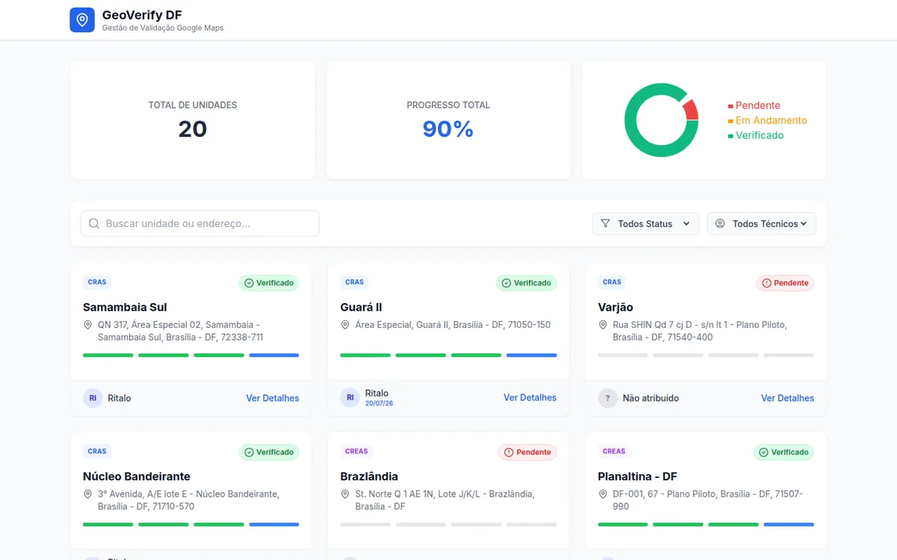Click the GeoVerify DF title
Image resolution: width=897 pixels, height=560 pixels.
point(142,15)
